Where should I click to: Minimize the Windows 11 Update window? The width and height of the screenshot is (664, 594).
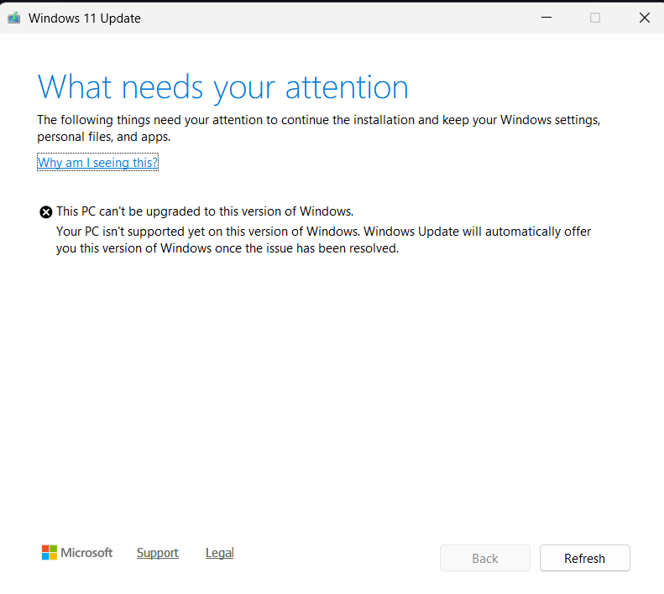click(x=546, y=18)
